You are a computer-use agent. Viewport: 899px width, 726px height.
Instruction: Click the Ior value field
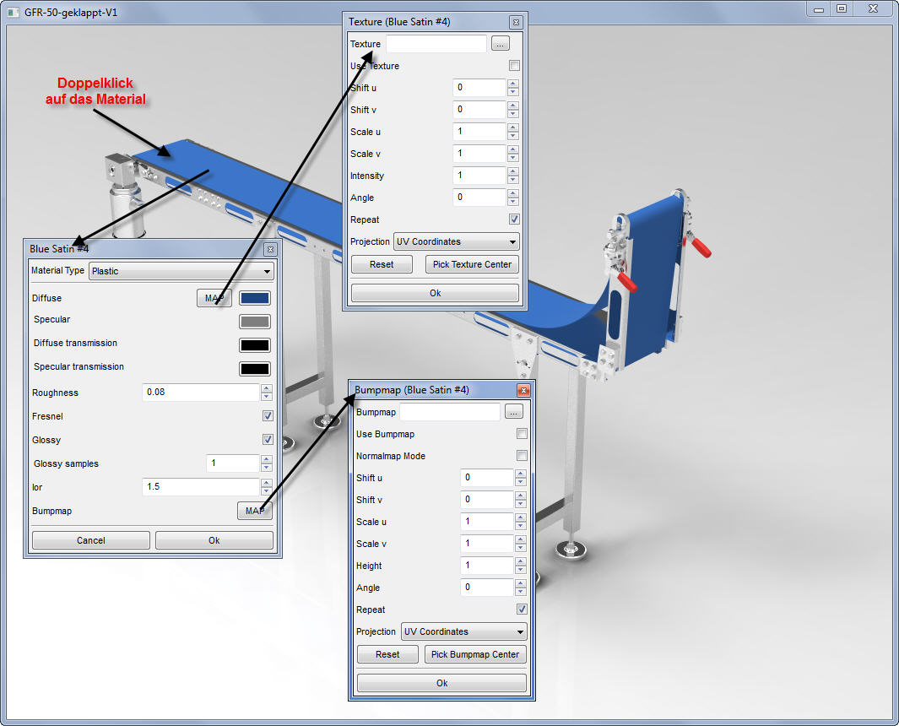(x=201, y=487)
